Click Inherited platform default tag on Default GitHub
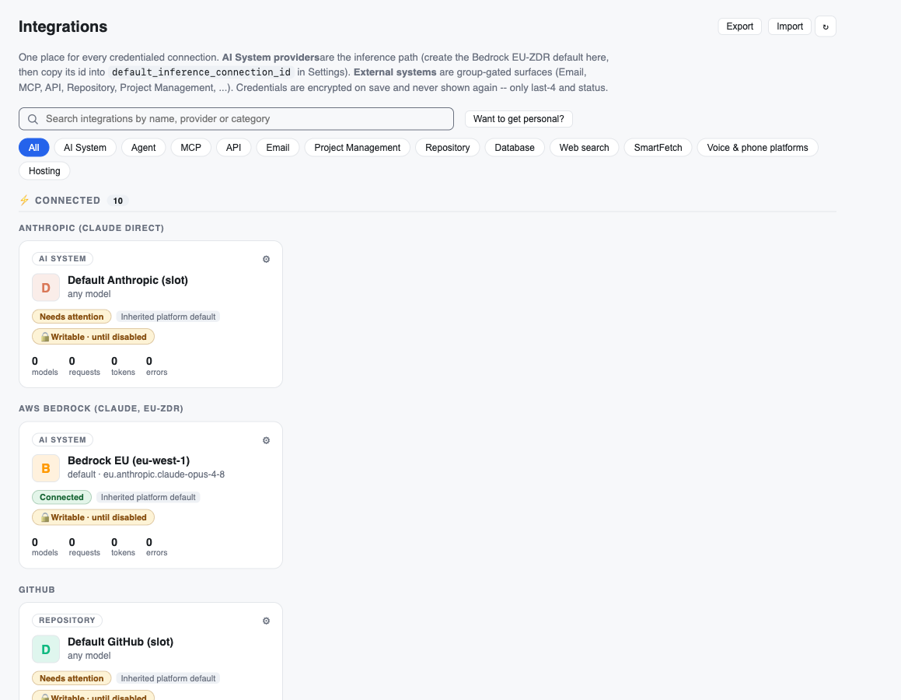 click(168, 678)
